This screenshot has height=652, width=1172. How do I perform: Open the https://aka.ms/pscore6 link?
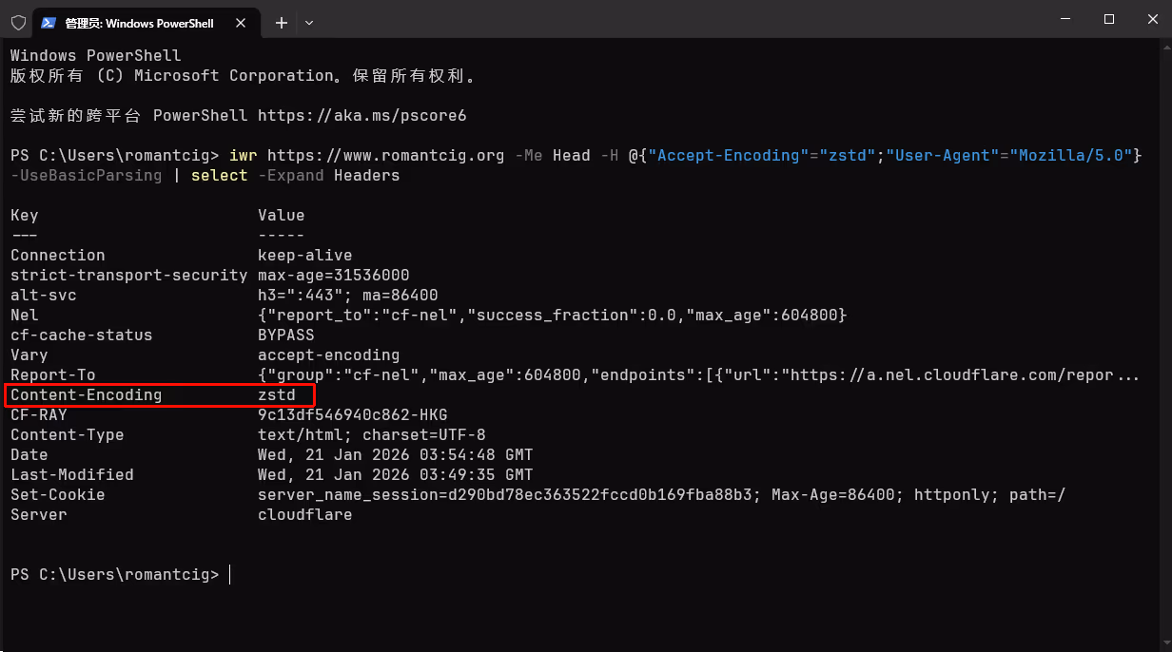click(361, 115)
